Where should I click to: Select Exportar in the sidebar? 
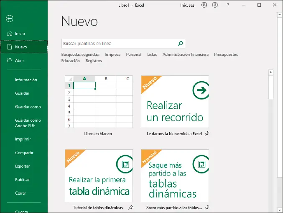(x=23, y=166)
